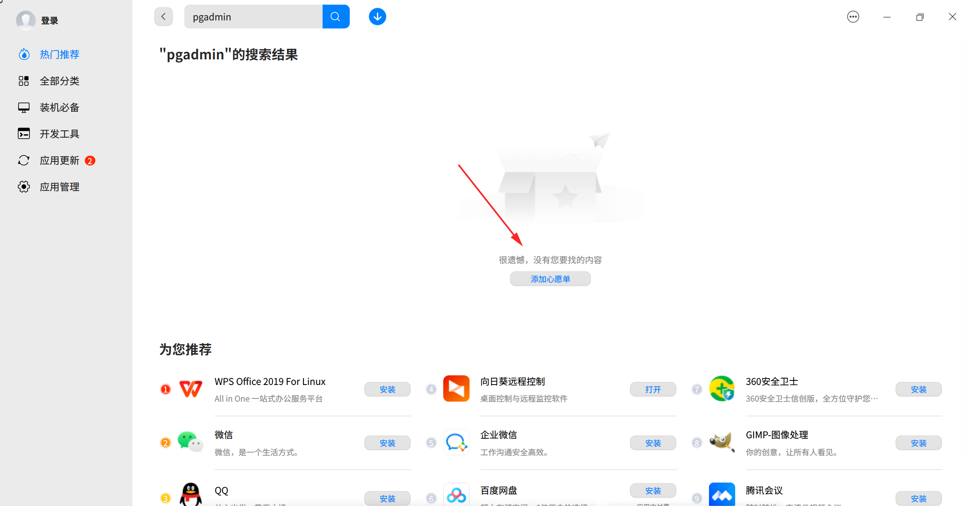Screen dimensions: 969x506
Task: Open the 向日葵远程控制 title text
Action: [513, 382]
